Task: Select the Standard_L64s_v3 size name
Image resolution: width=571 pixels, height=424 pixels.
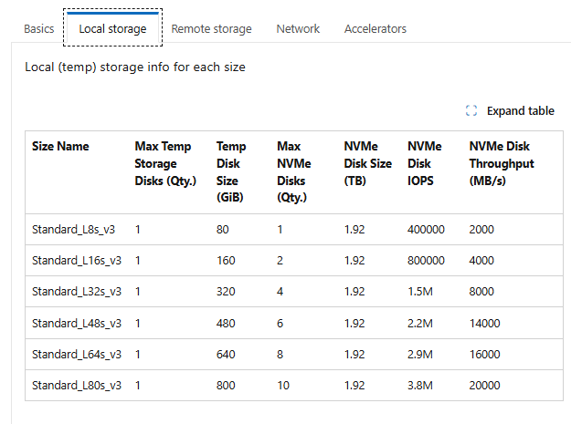Action: [77, 354]
